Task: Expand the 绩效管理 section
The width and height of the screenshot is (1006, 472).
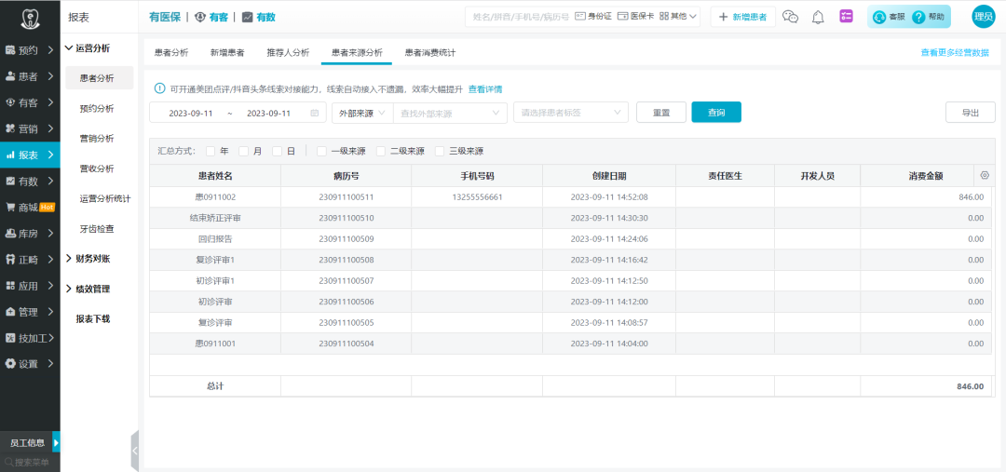Action: click(x=88, y=290)
